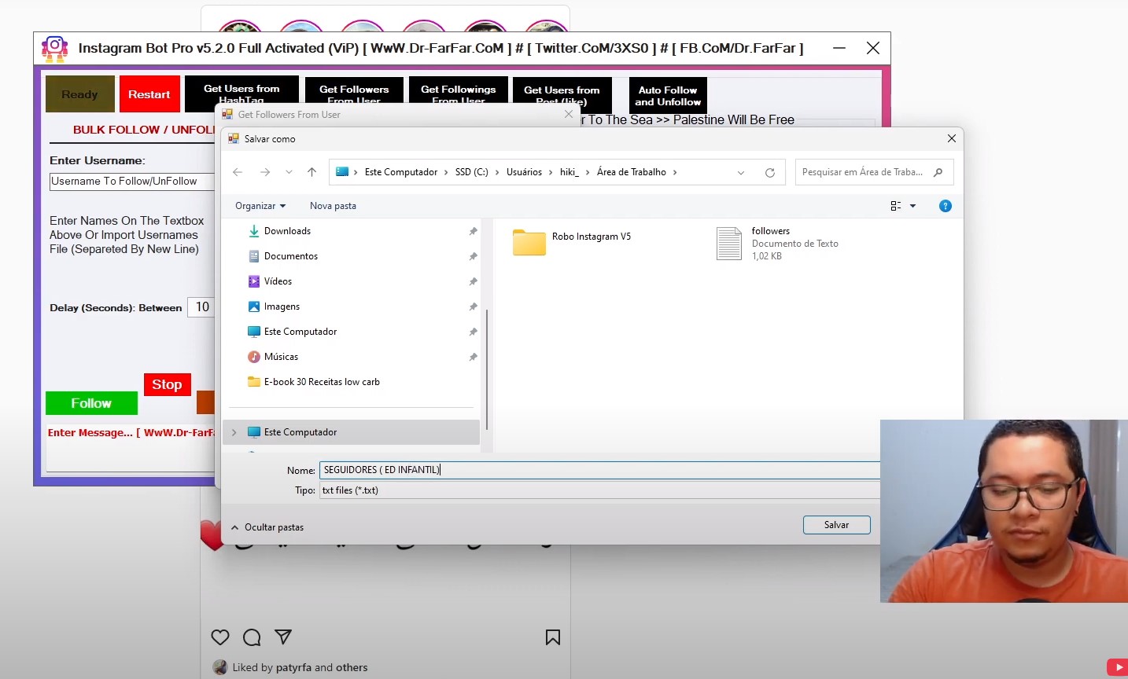The width and height of the screenshot is (1128, 679).
Task: Click the search magnifier icon
Action: coord(938,172)
